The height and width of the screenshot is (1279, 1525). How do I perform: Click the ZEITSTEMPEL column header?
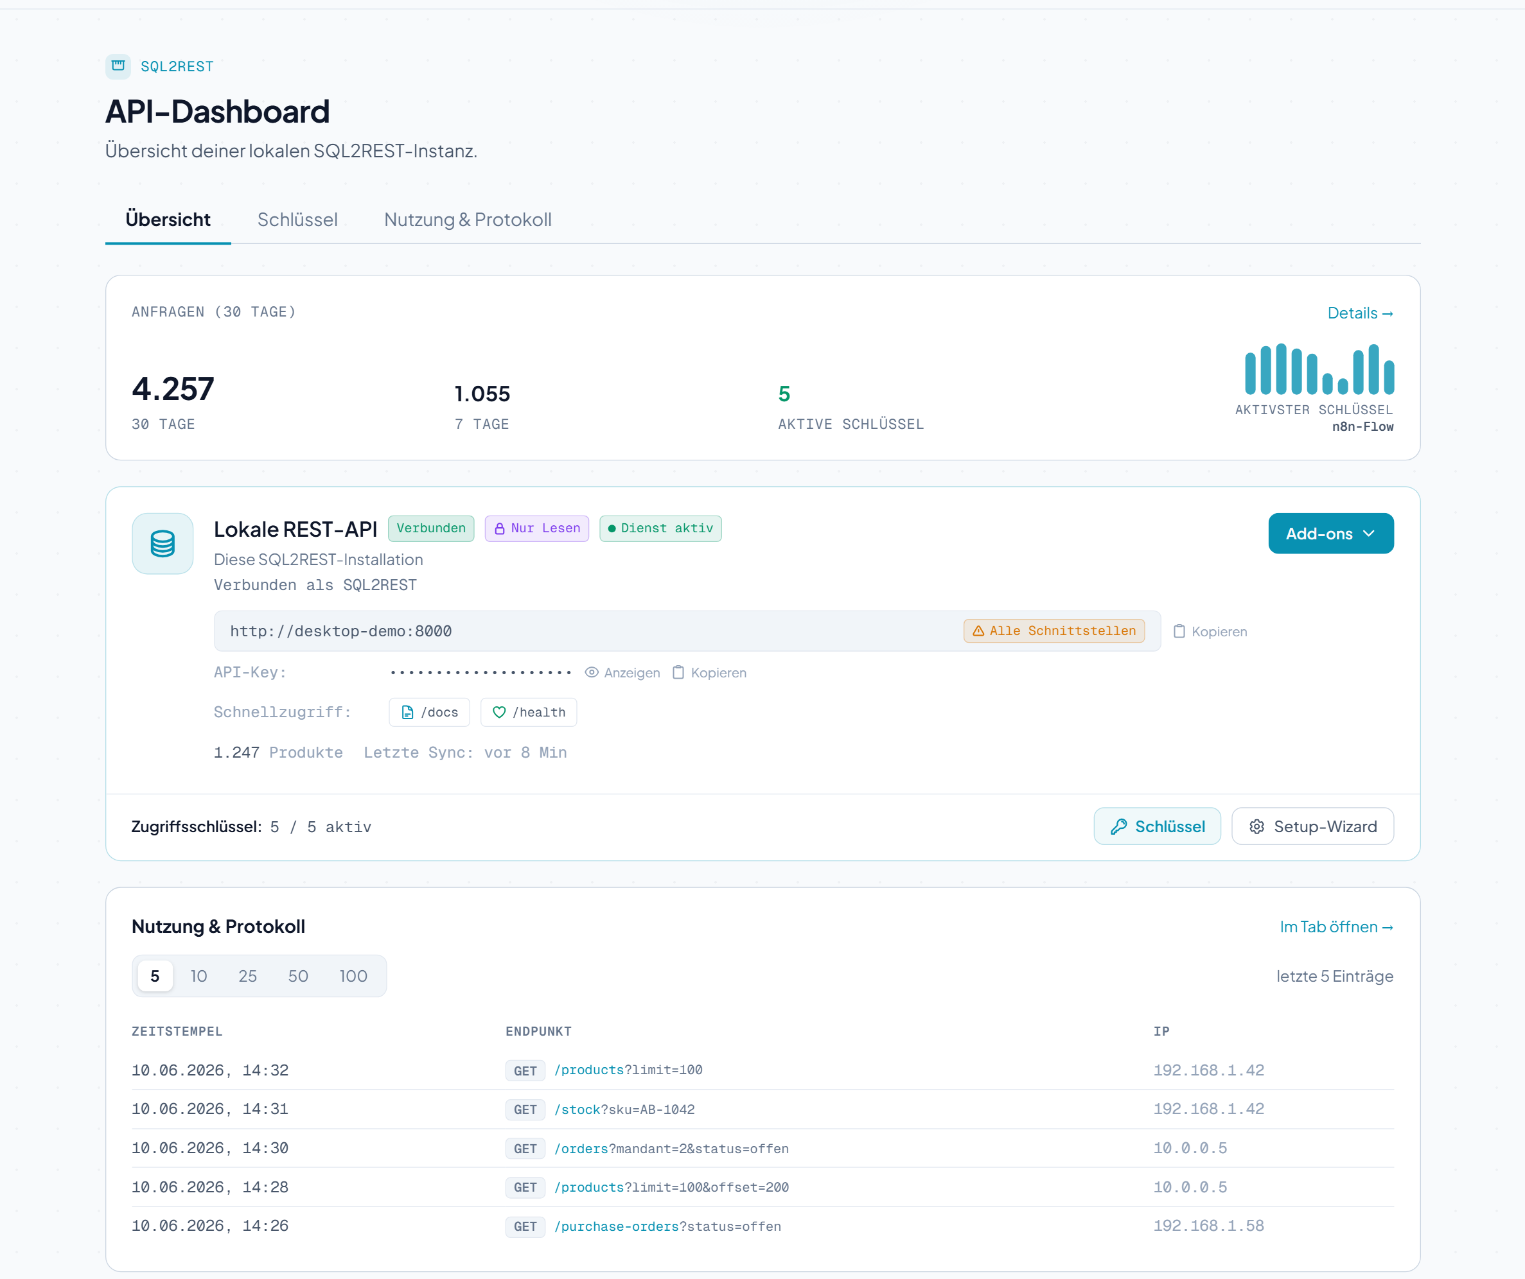(177, 1032)
